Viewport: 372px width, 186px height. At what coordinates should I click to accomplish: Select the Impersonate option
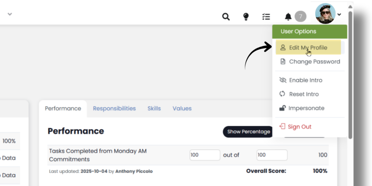pos(306,108)
